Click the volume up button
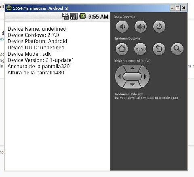Image resolution: width=194 pixels, height=177 pixels. click(x=141, y=27)
